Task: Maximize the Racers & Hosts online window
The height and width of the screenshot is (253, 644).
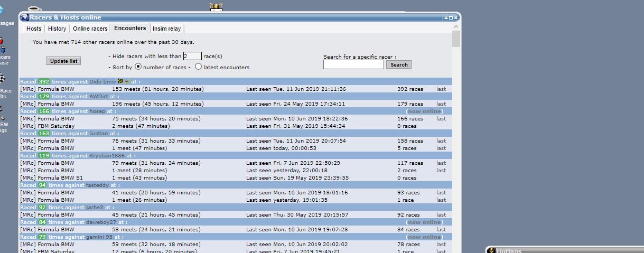Action: (451, 17)
